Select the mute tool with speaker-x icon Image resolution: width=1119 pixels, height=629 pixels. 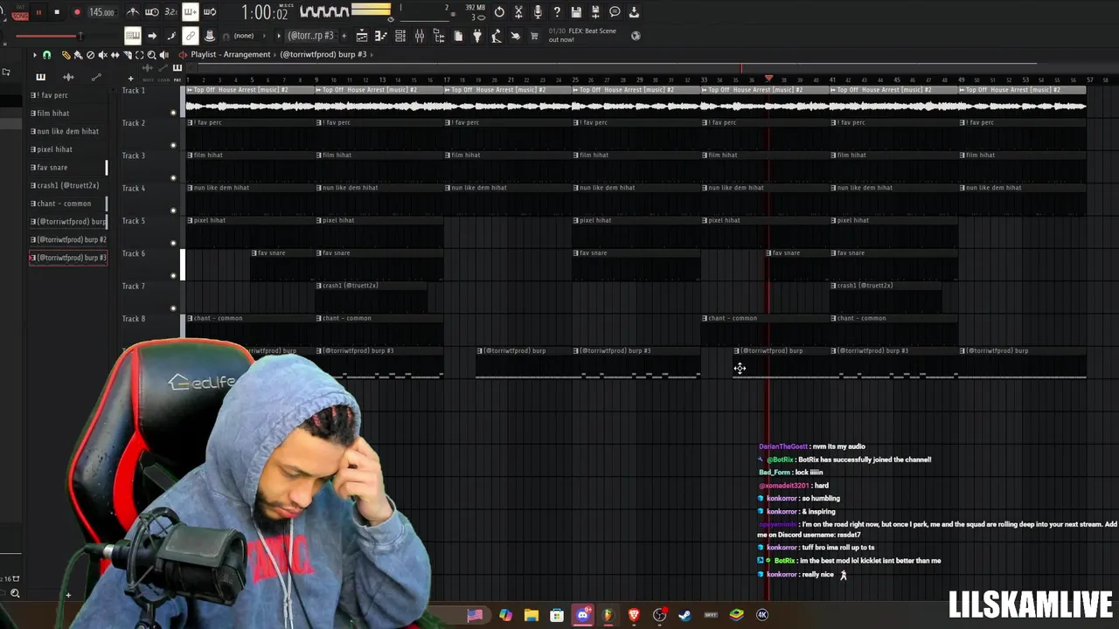[x=102, y=54]
